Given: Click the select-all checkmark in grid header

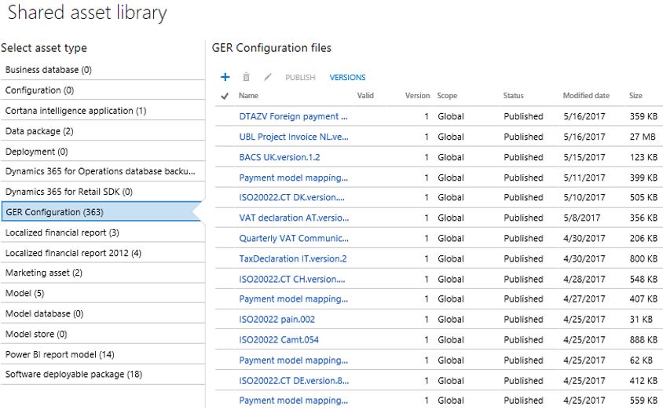Looking at the screenshot, I should click(x=225, y=97).
